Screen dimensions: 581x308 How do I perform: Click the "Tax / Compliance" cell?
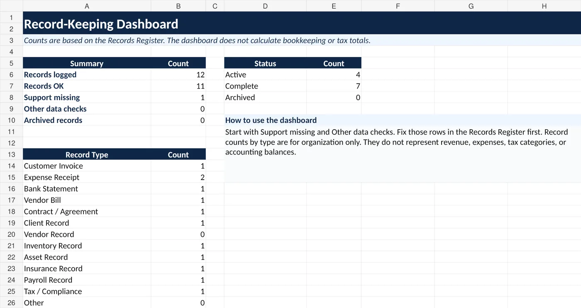87,291
